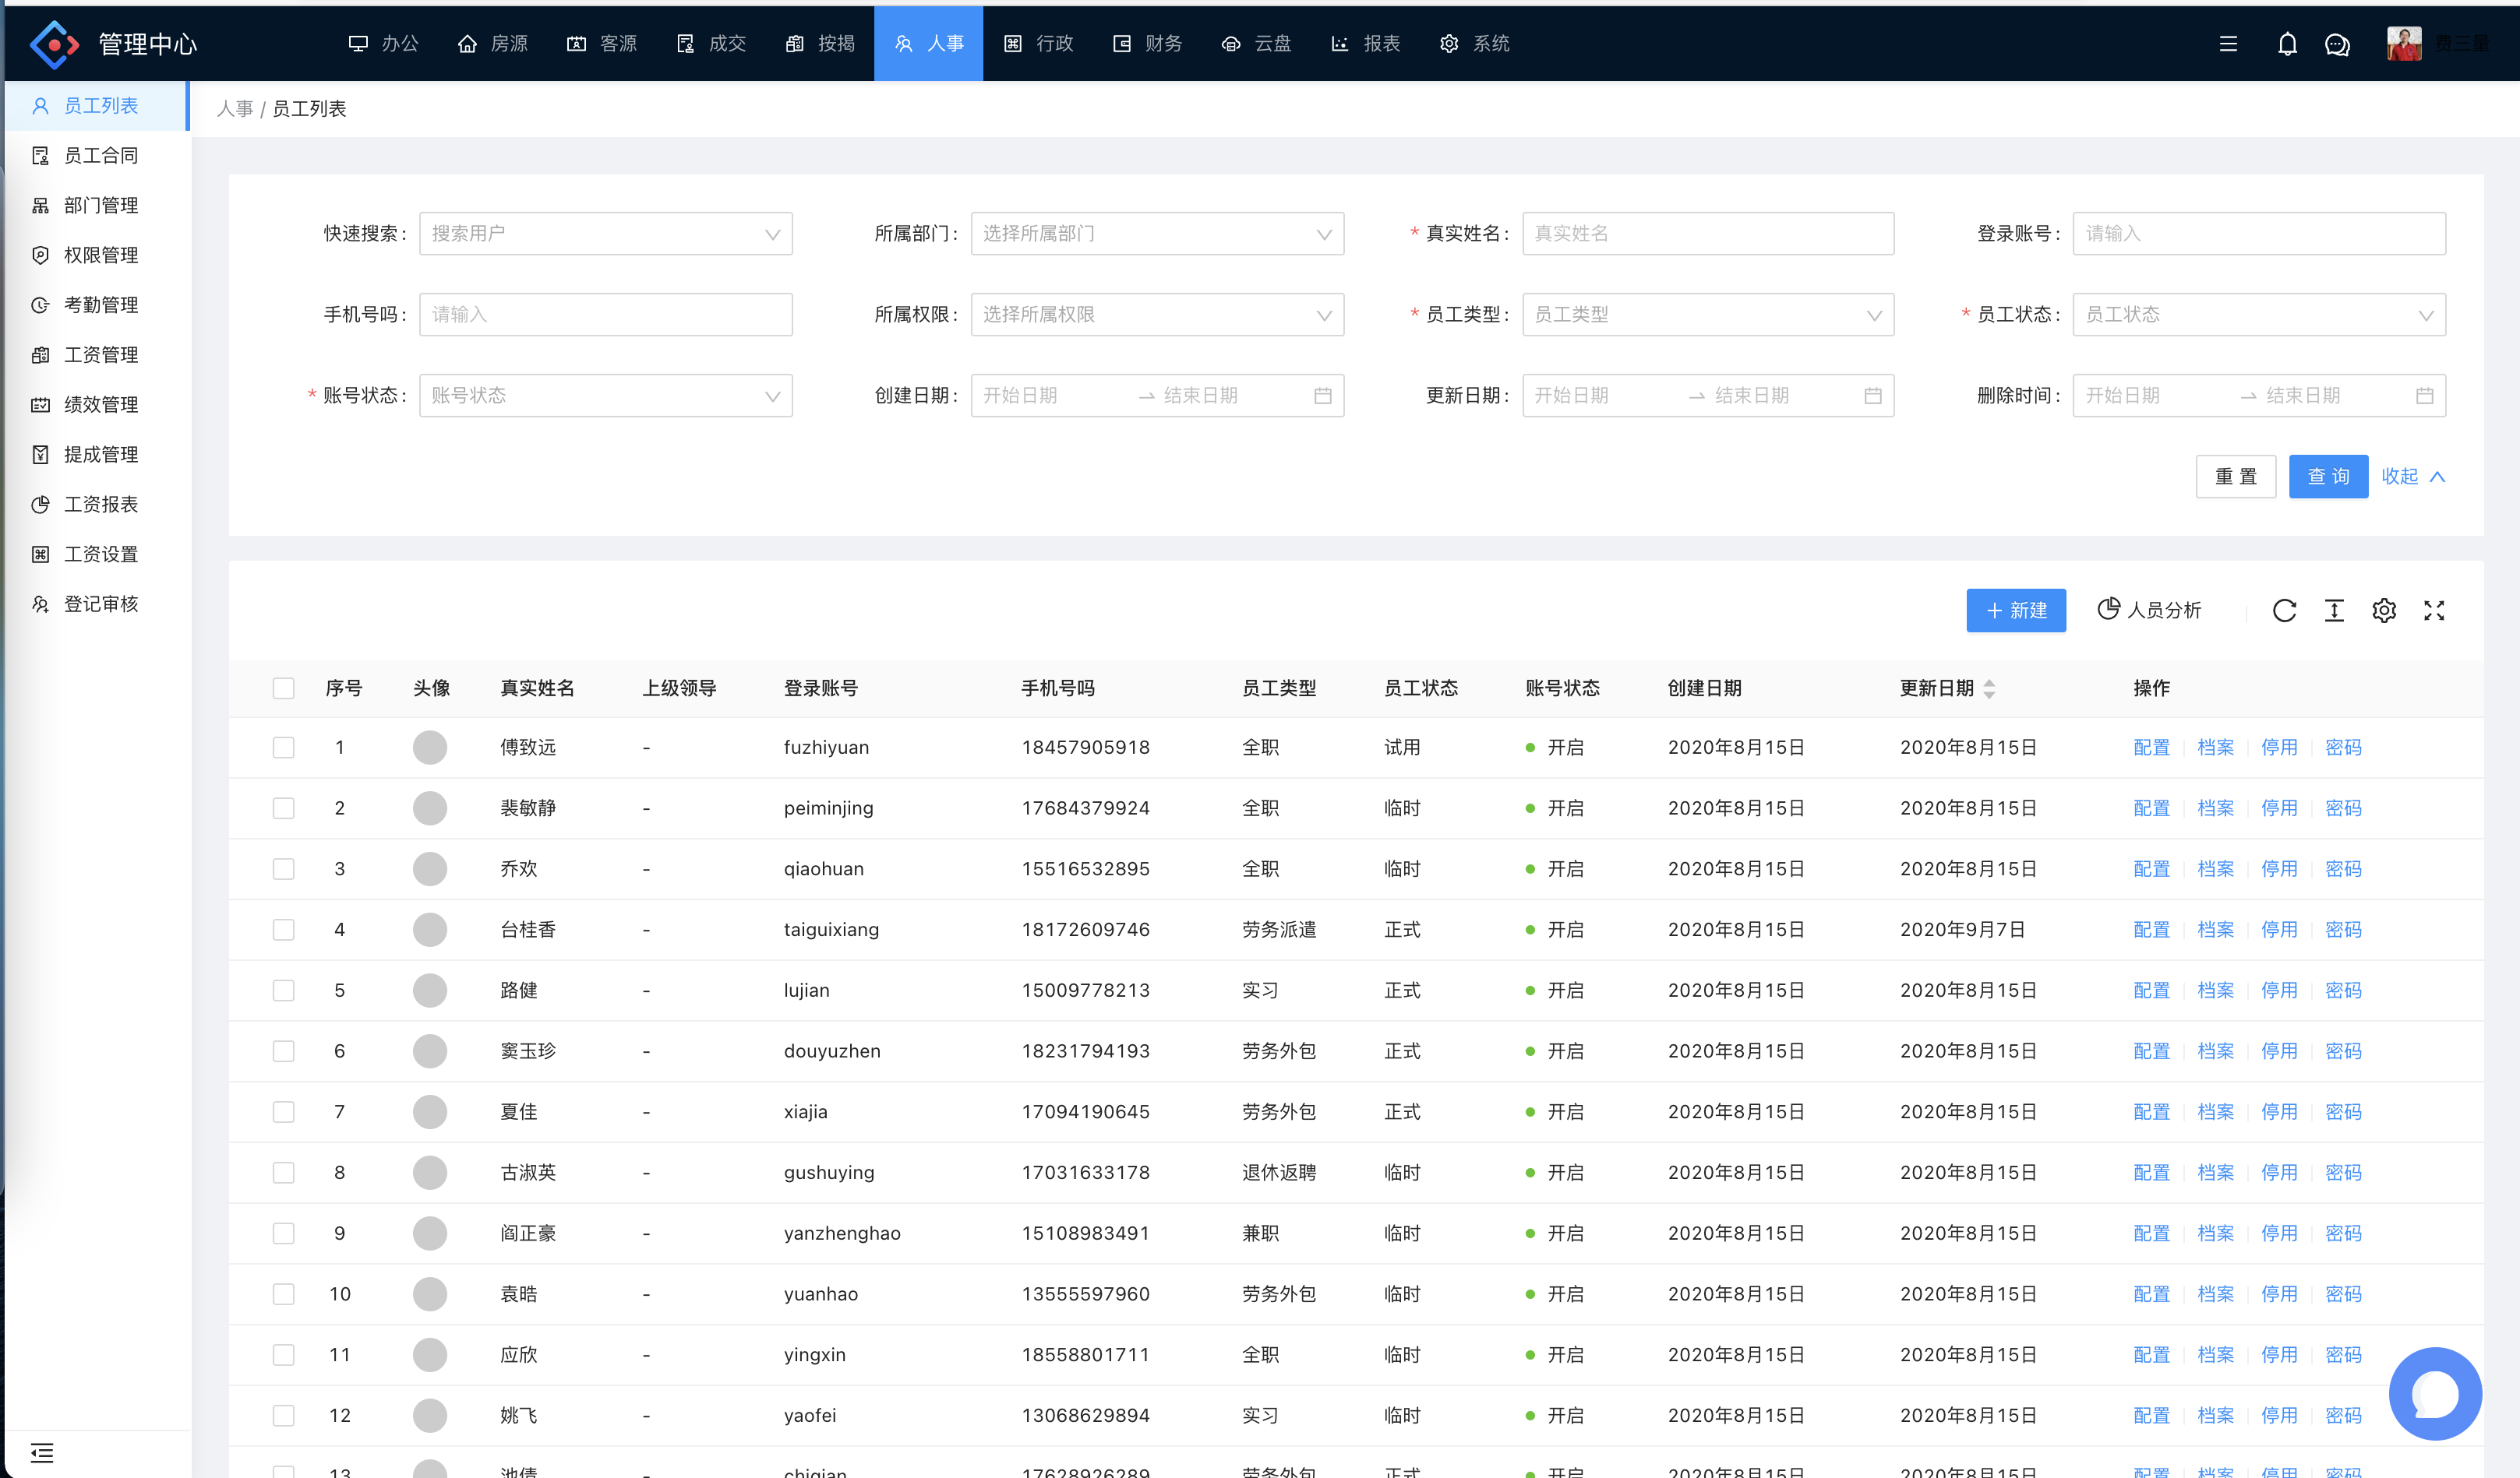Switch to the 系统 top menu
This screenshot has height=1478, width=2520.
coord(1474,44)
